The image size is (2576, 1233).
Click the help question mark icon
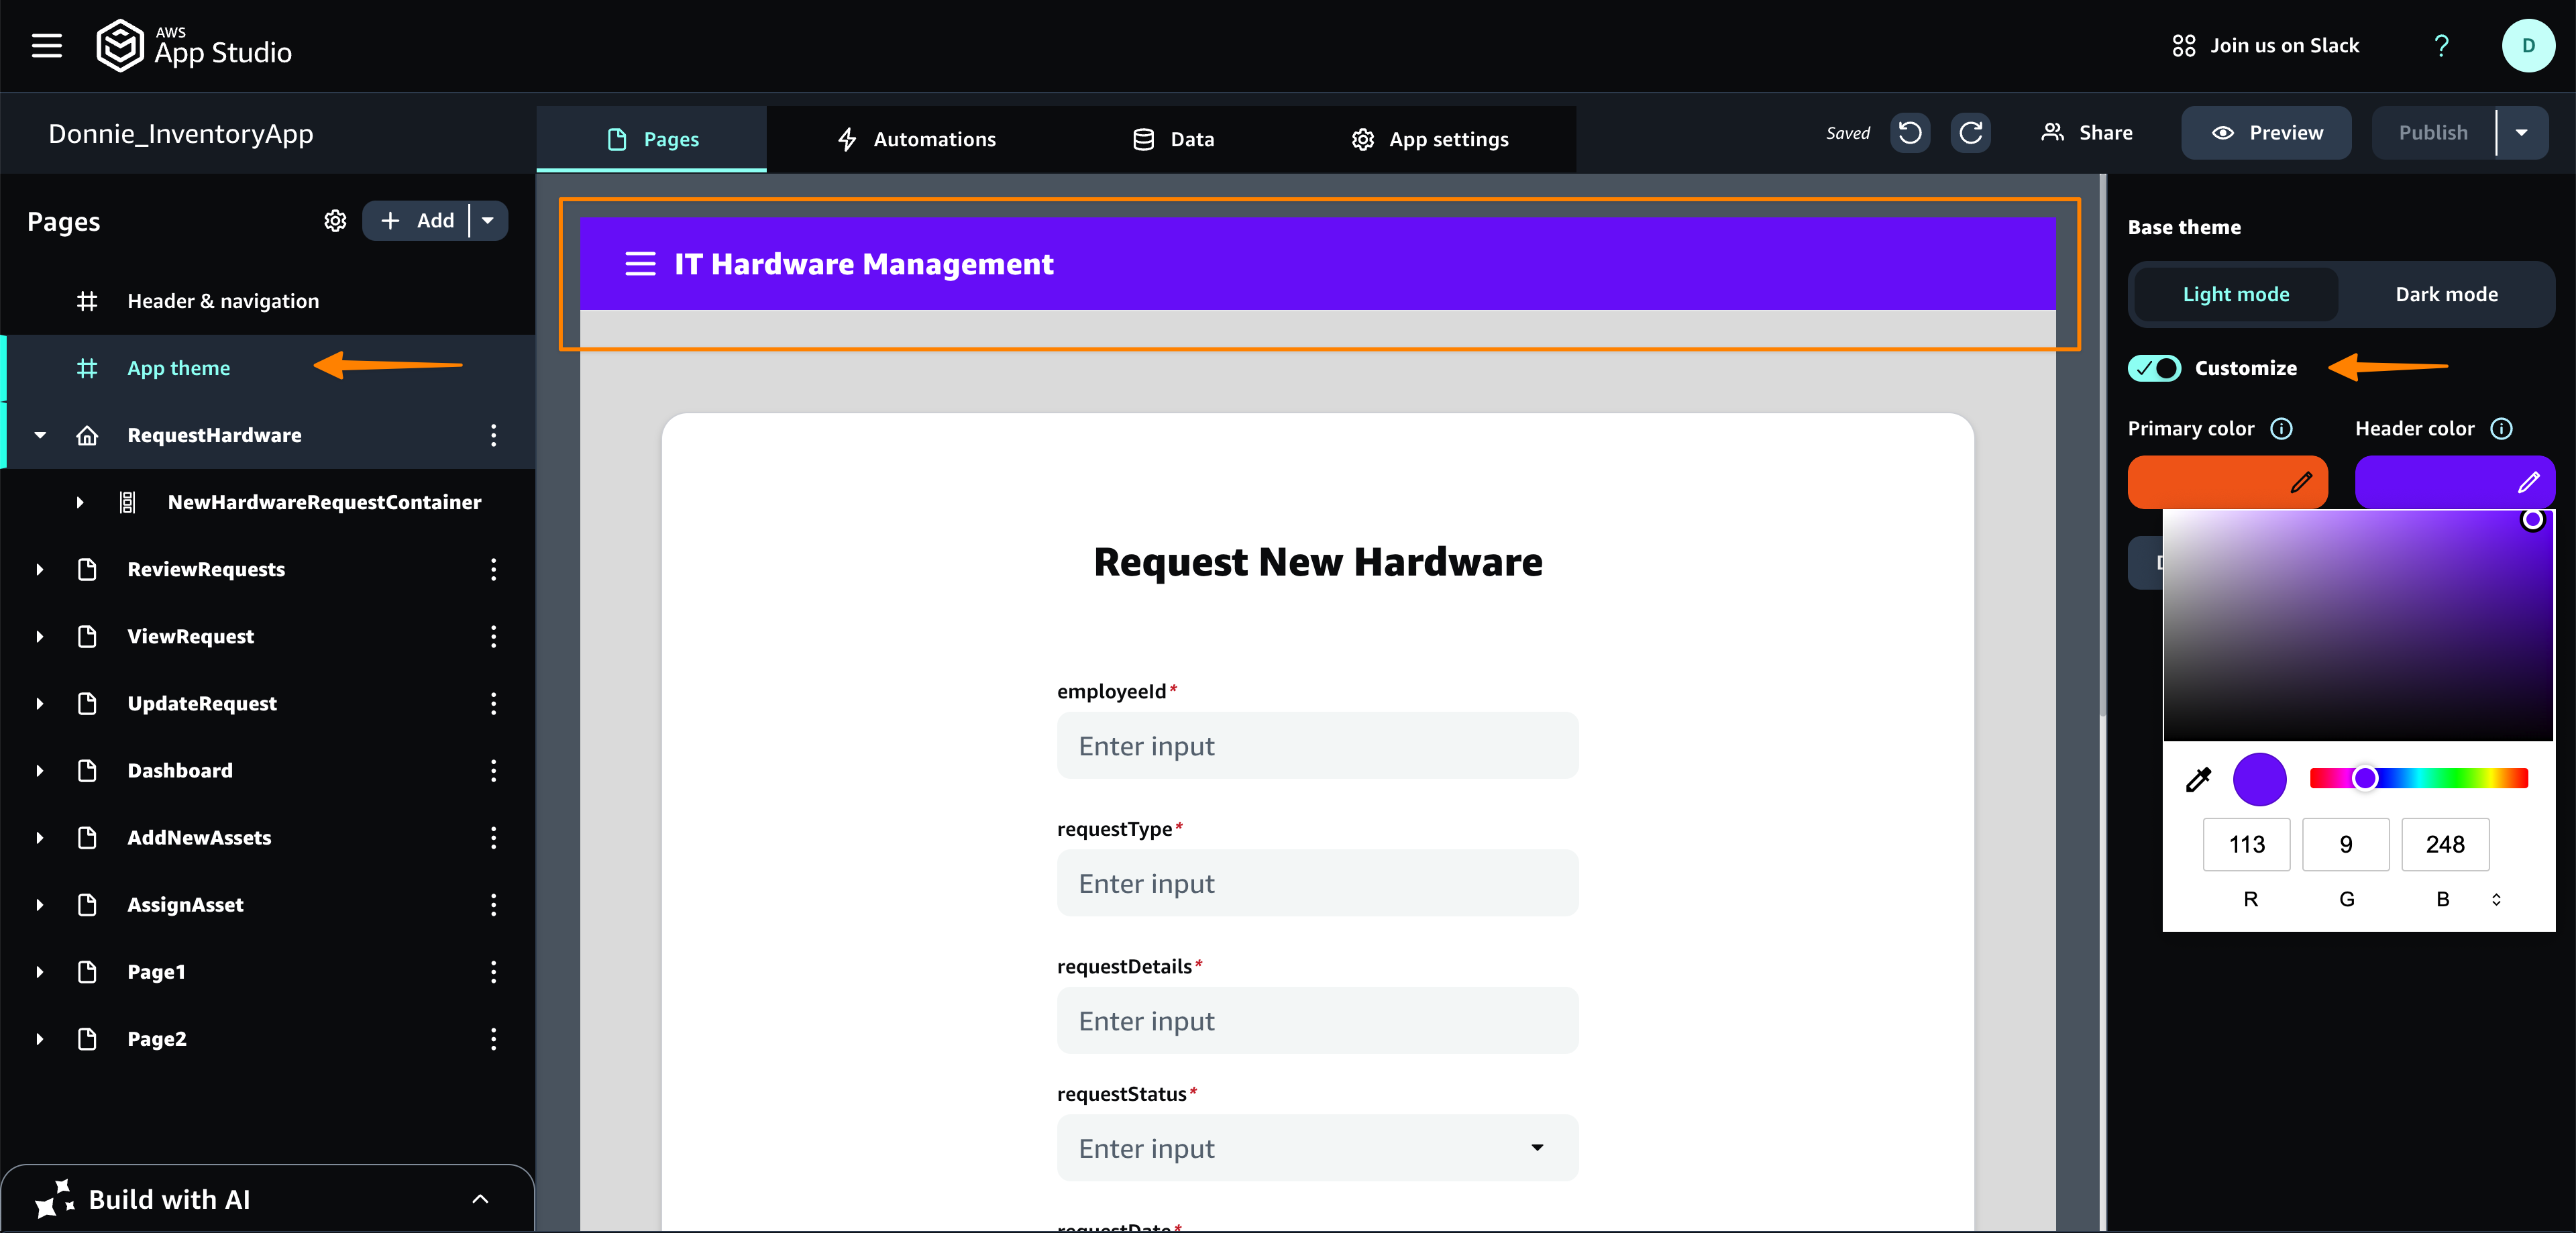coord(2441,46)
